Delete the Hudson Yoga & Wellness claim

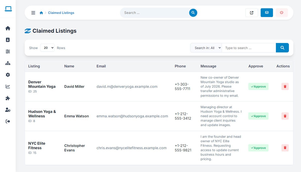285,116
